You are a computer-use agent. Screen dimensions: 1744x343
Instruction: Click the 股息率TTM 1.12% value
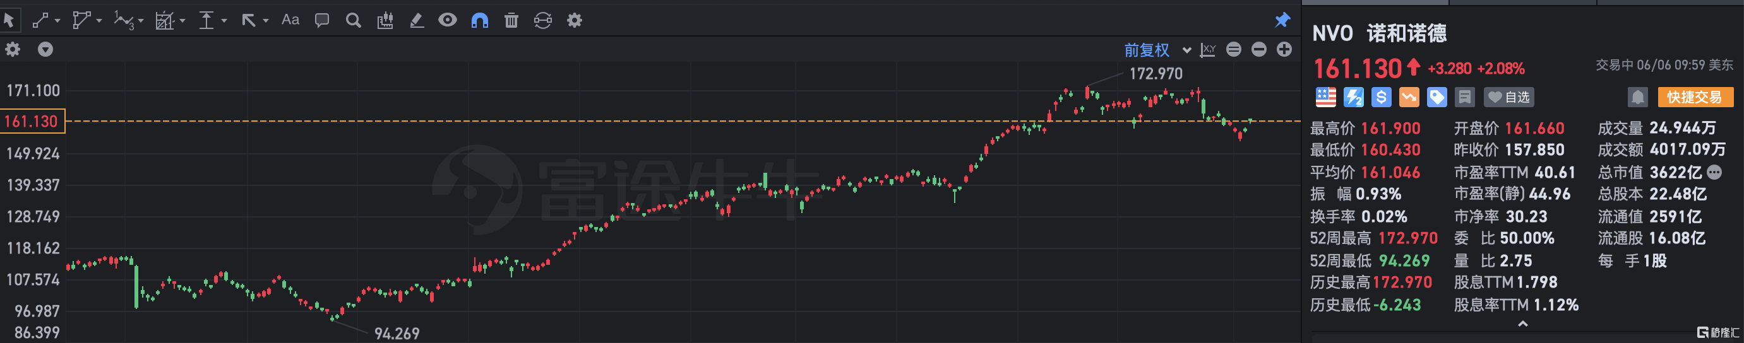point(1556,305)
